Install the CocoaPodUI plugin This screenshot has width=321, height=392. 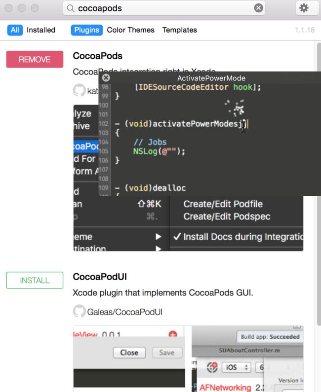(35, 280)
